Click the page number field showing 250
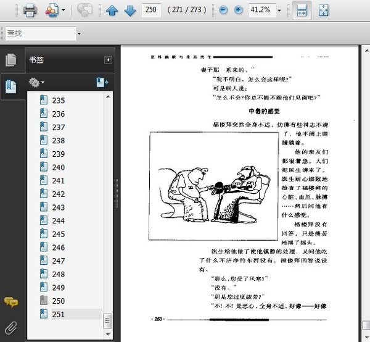 (151, 10)
